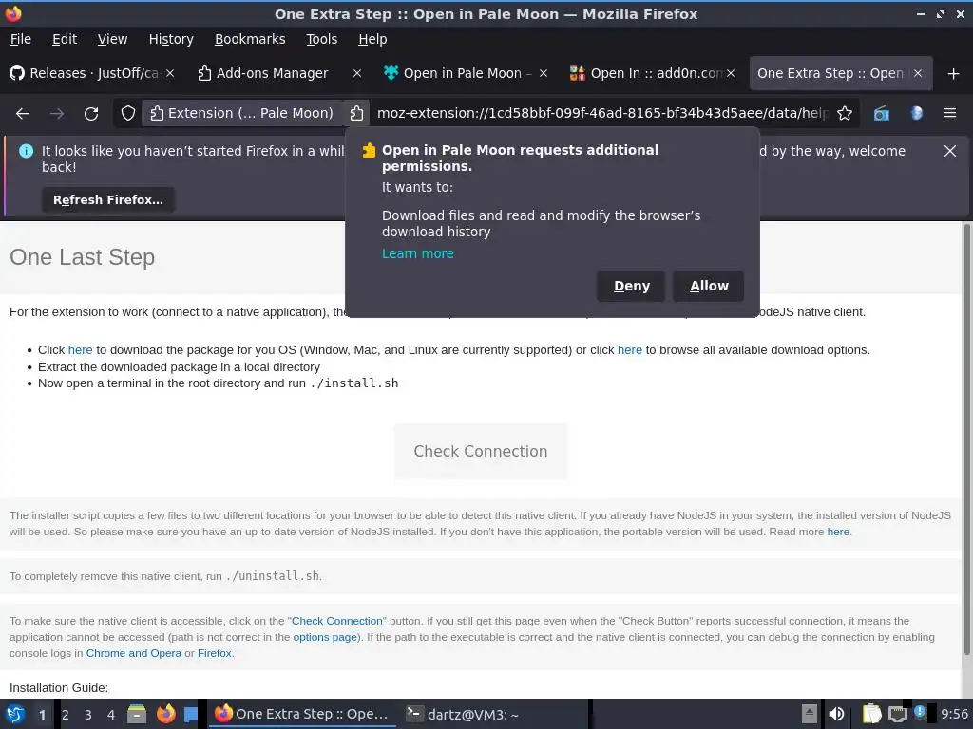Open the Bookmarks menu
Screen dimensions: 973x729
pos(250,39)
